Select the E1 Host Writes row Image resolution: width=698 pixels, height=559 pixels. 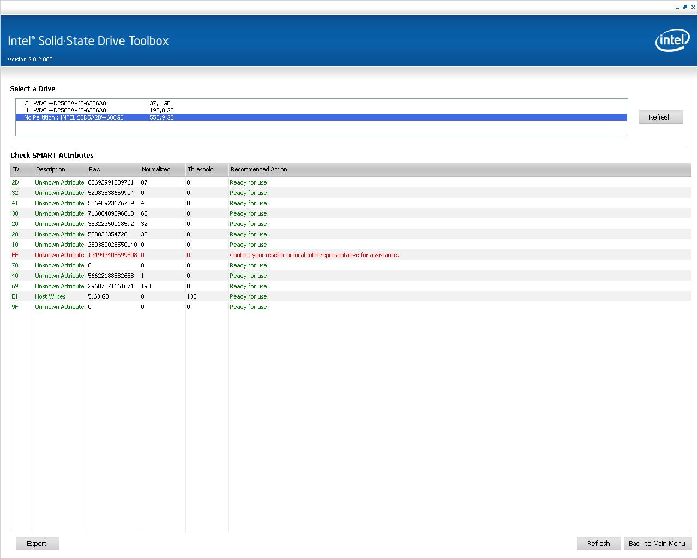pos(351,296)
